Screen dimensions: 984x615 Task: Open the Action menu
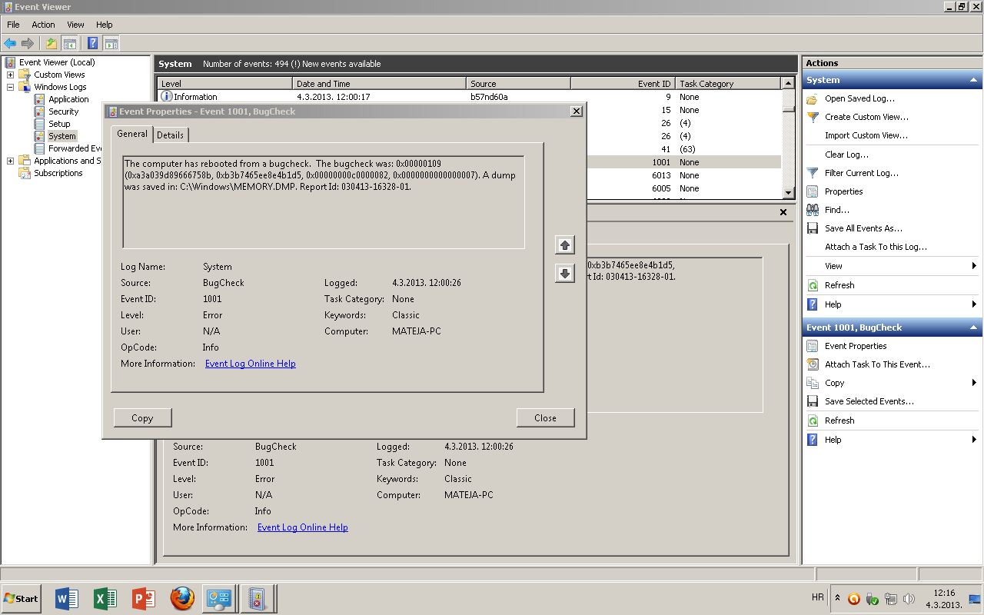pos(43,25)
